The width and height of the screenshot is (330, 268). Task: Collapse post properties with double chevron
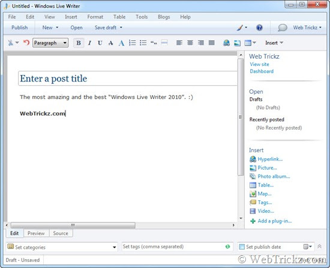coord(319,246)
